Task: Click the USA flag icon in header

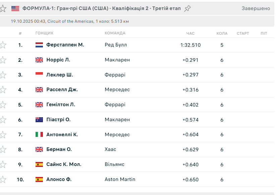Action: click(x=15, y=9)
